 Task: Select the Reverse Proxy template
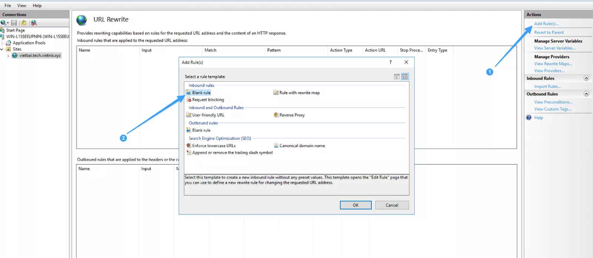point(292,115)
